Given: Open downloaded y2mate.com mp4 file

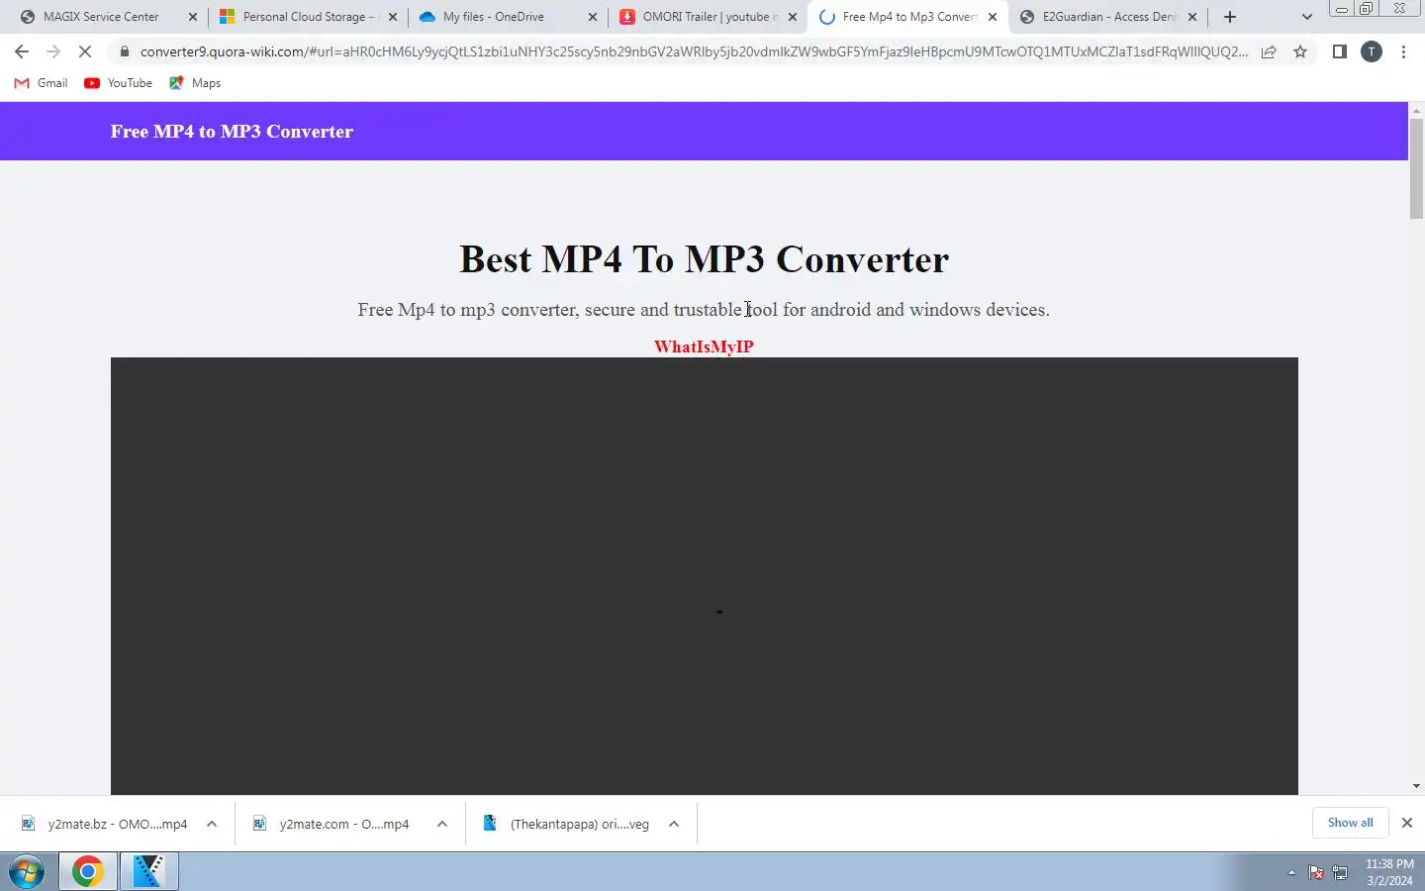Looking at the screenshot, I should point(332,824).
